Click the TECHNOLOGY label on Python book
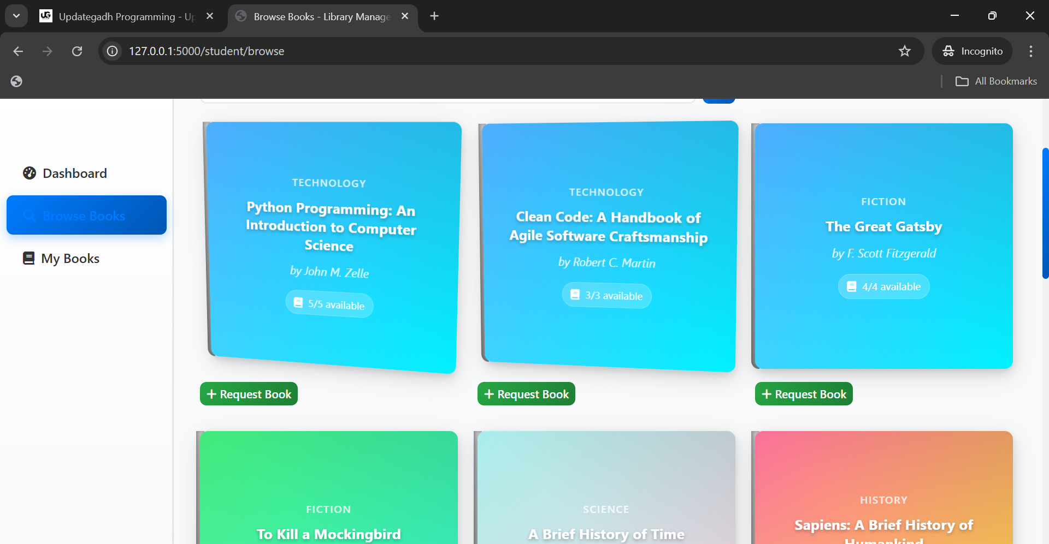1049x544 pixels. pyautogui.click(x=329, y=183)
